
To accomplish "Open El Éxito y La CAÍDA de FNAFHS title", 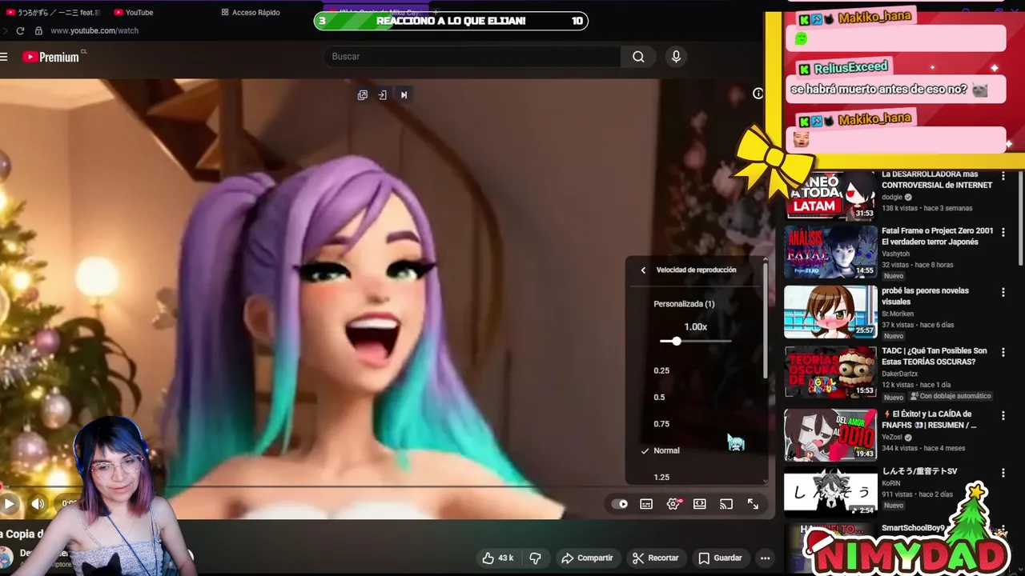I will pyautogui.click(x=929, y=419).
